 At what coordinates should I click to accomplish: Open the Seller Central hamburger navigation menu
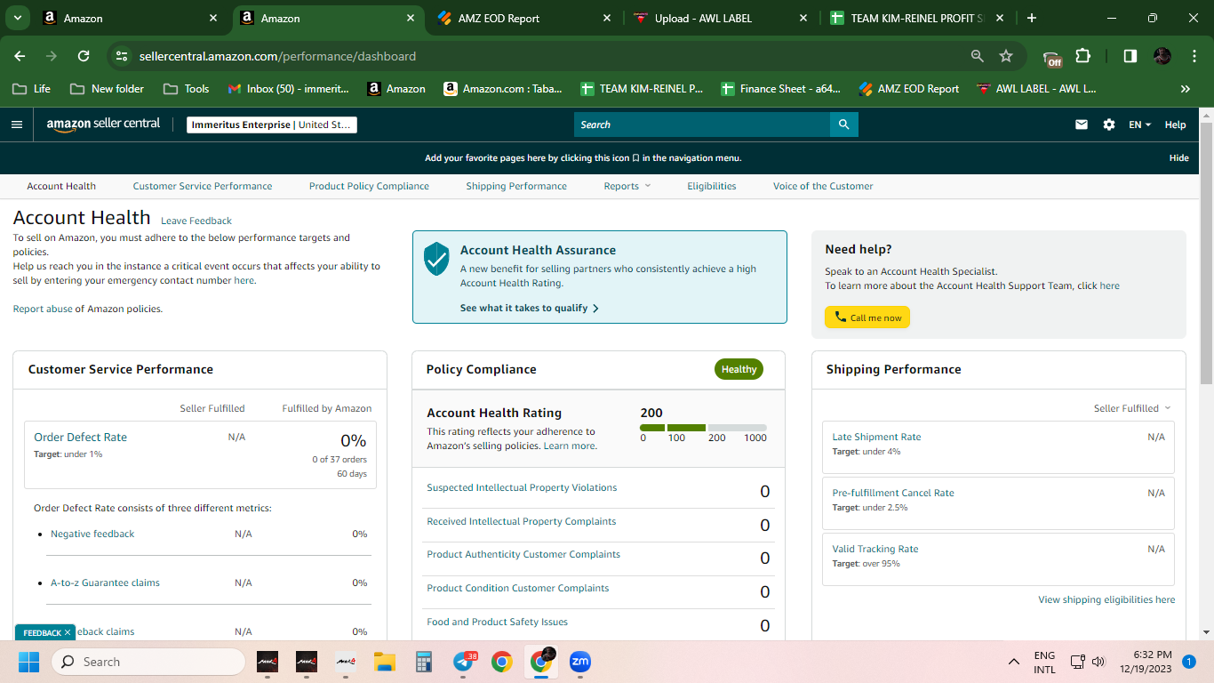click(17, 125)
